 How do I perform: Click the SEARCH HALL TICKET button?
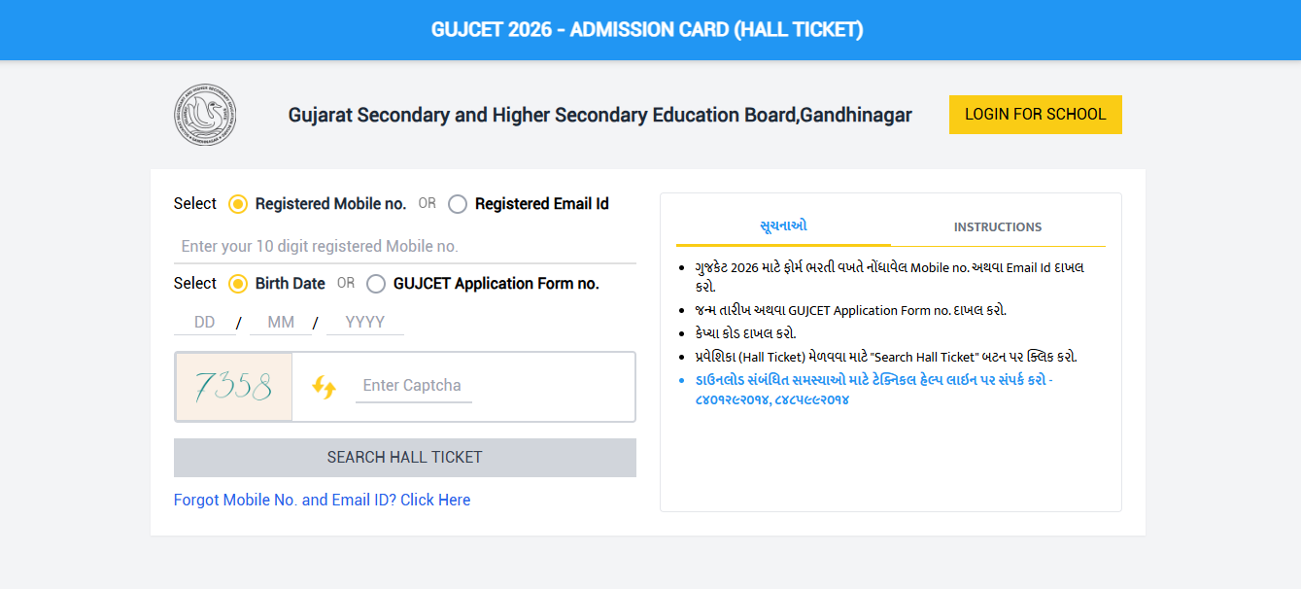tap(404, 457)
